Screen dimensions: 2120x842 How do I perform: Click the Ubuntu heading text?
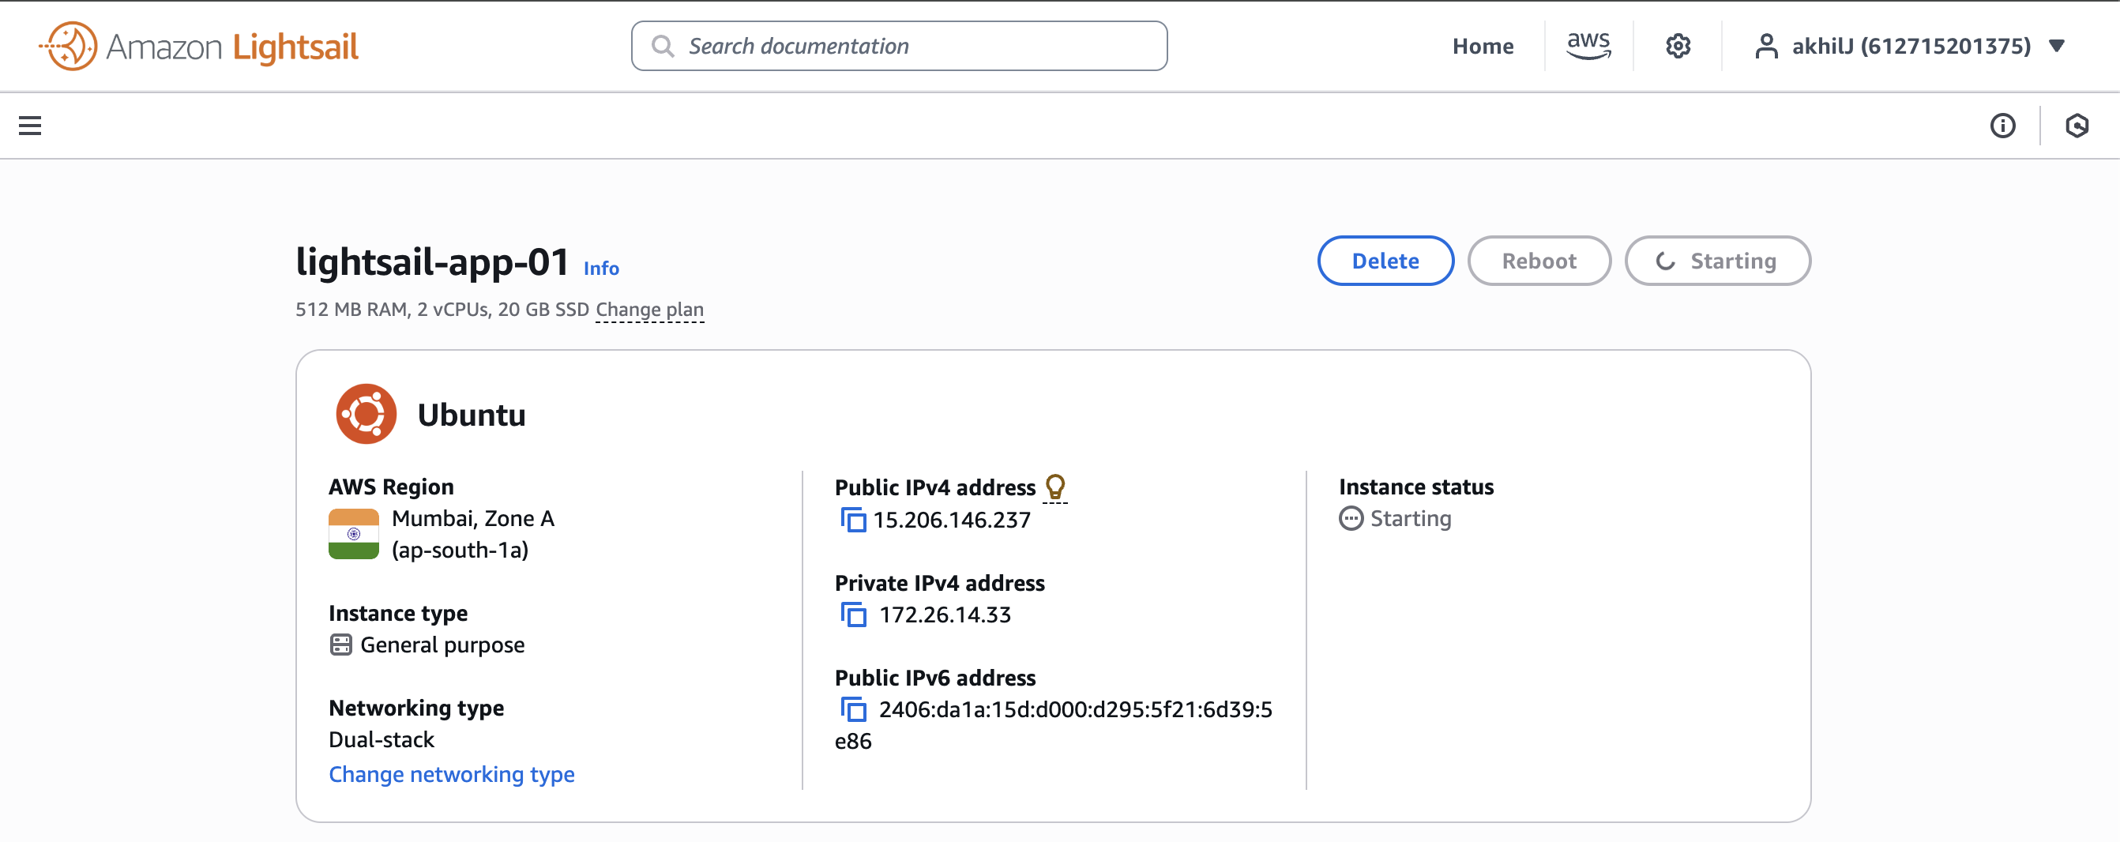click(472, 415)
